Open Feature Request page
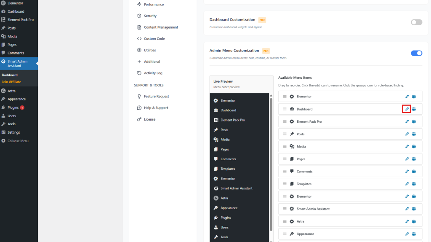431x242 pixels. [153, 97]
